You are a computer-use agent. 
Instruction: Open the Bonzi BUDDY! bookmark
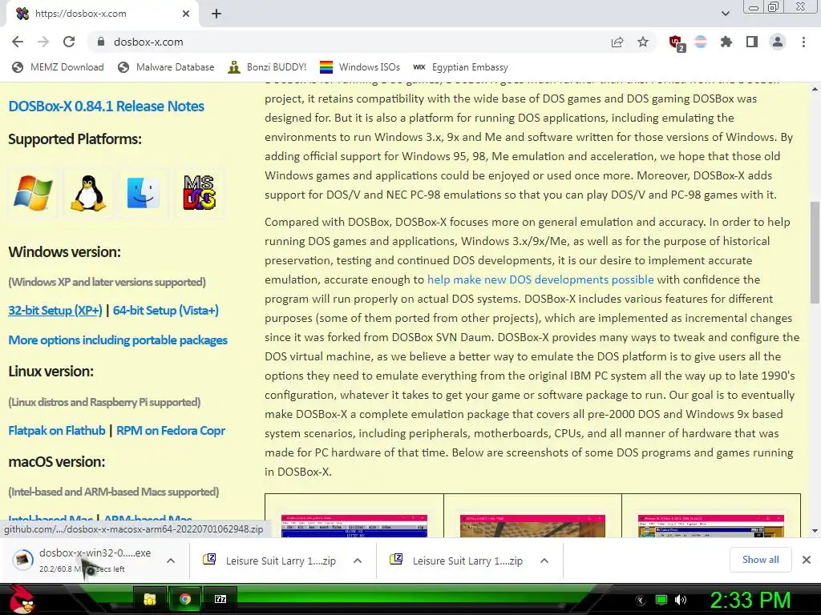(267, 67)
